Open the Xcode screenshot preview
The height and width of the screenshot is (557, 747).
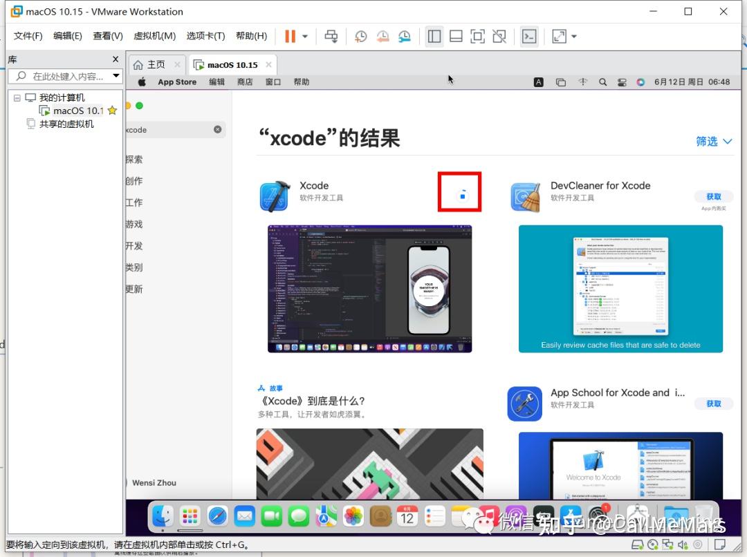[x=369, y=288]
